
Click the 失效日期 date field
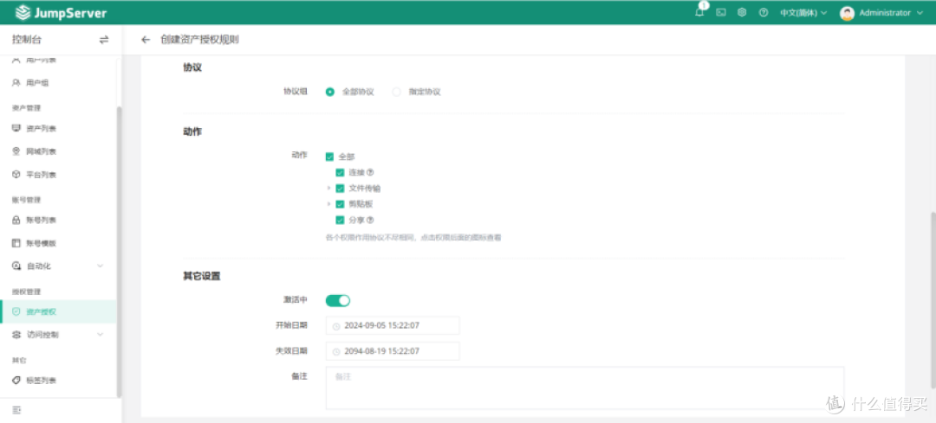(x=393, y=351)
